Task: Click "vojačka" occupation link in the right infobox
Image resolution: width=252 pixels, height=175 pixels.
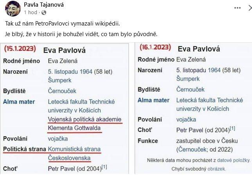Action: click(186, 119)
